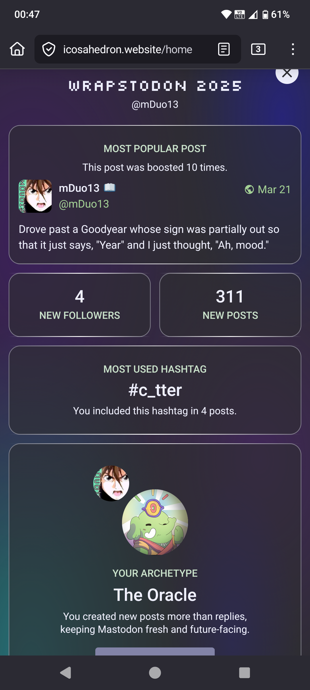Image resolution: width=310 pixels, height=690 pixels.
Task: Tap the Mar 21 post date
Action: click(274, 189)
